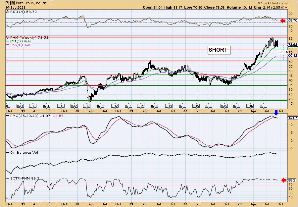Viewport: 298px width, 207px height.
Task: Click the 35 price axis label
Action: click(x=291, y=85)
